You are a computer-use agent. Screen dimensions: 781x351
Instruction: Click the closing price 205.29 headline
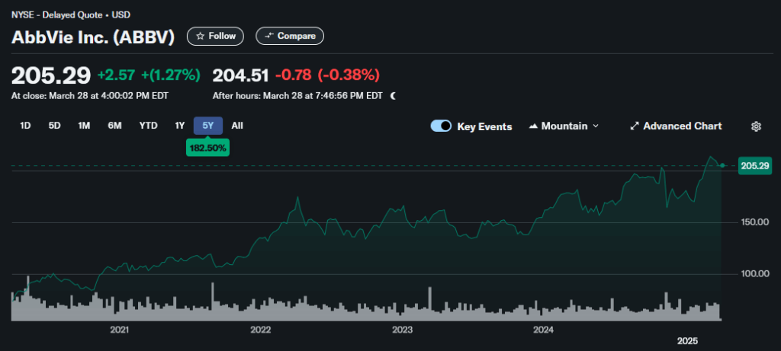pyautogui.click(x=51, y=75)
